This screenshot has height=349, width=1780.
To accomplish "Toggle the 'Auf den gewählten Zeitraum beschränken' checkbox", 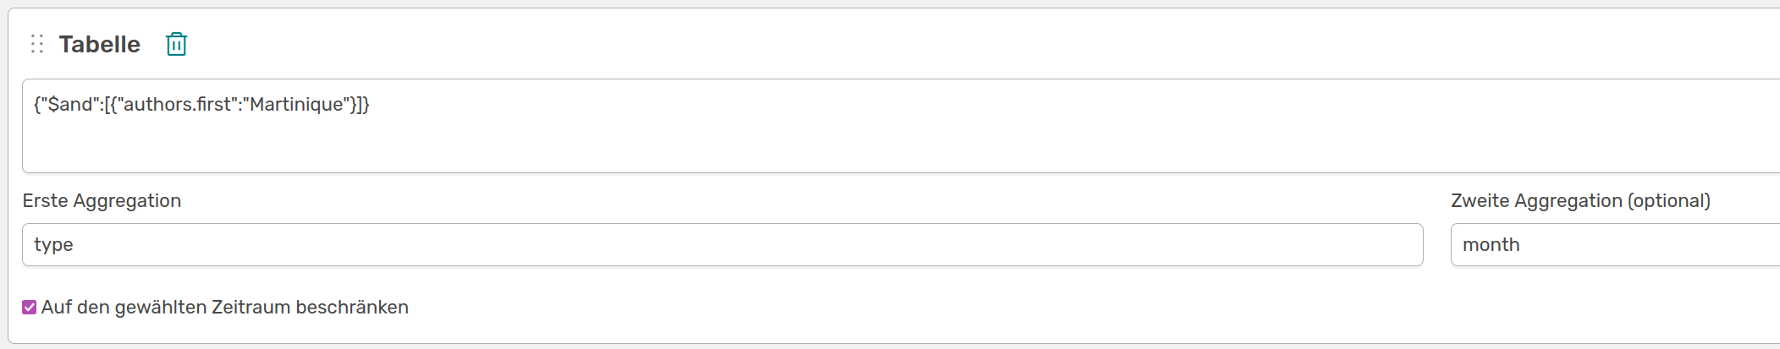I will tap(30, 308).
